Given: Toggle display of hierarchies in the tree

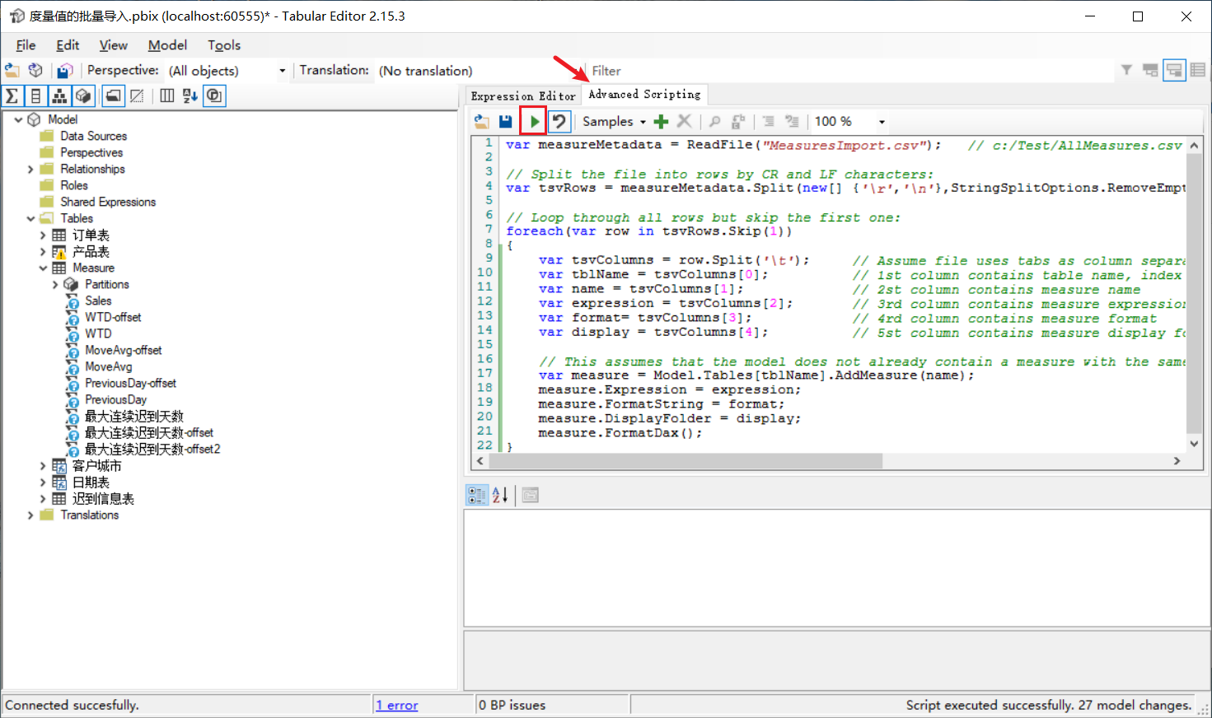Looking at the screenshot, I should tap(59, 96).
